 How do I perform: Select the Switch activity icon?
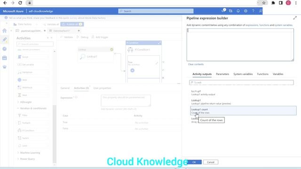(19, 138)
